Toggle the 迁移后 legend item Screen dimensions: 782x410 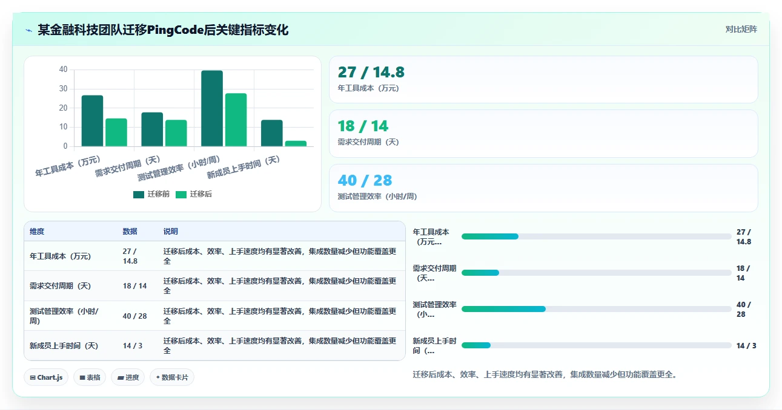(194, 194)
